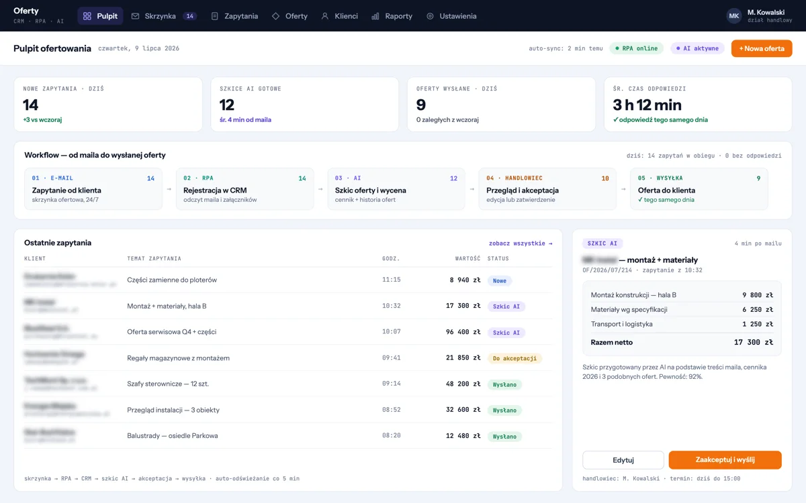
Task: Click the Klienci person icon
Action: coord(325,16)
